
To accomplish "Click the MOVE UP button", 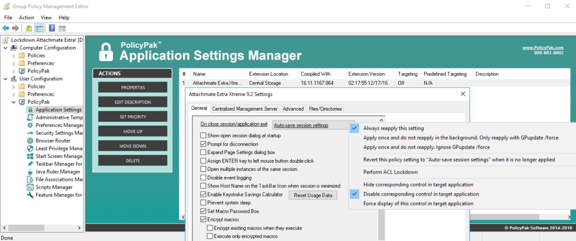I will tap(133, 131).
